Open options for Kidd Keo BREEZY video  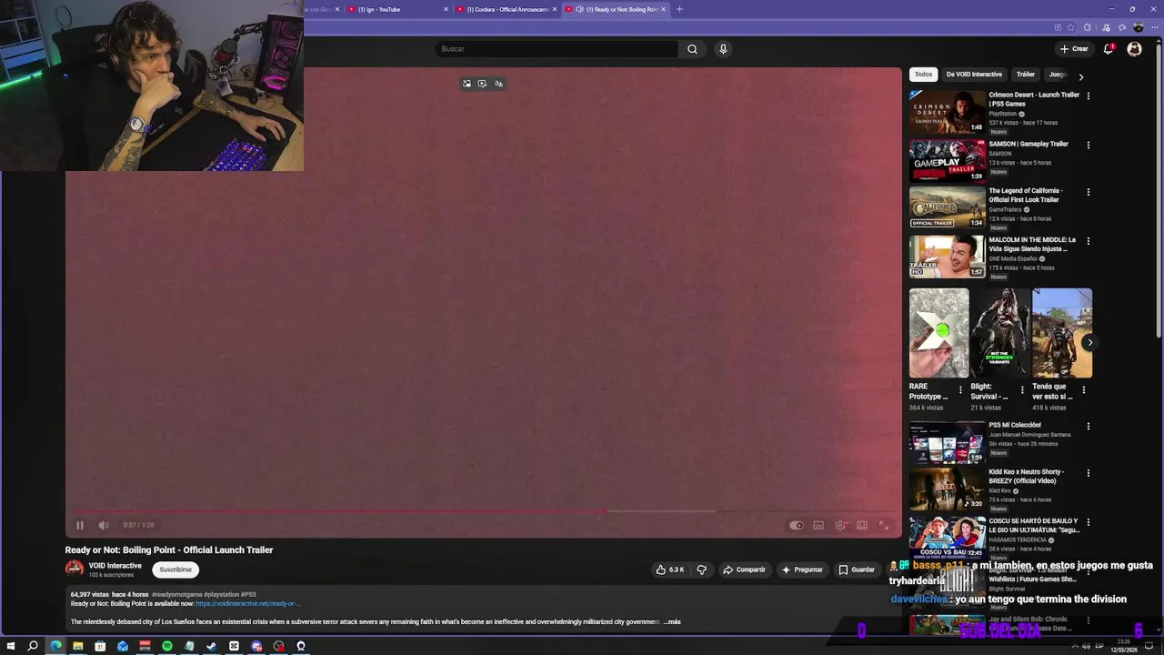1088,473
